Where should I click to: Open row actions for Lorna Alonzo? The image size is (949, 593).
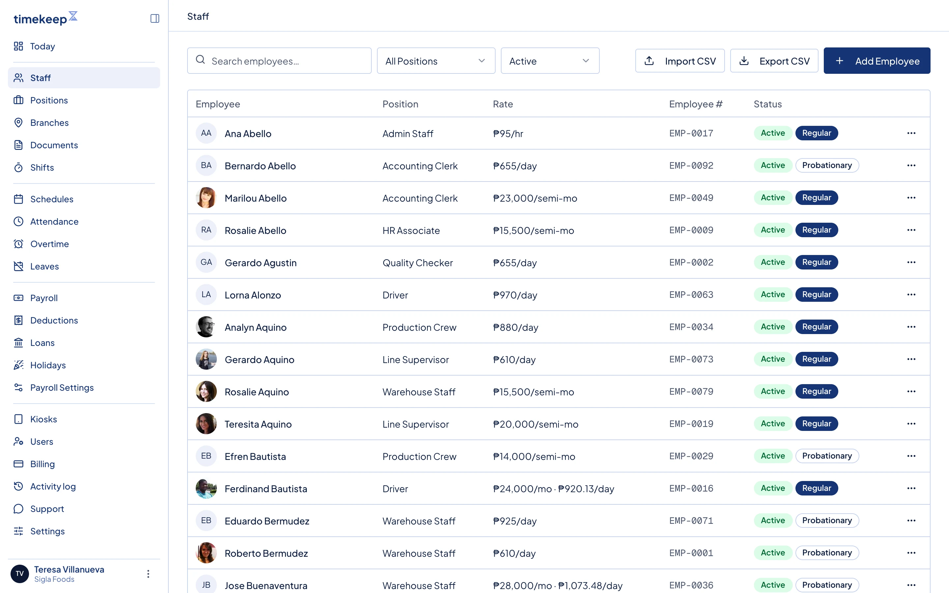pos(911,295)
